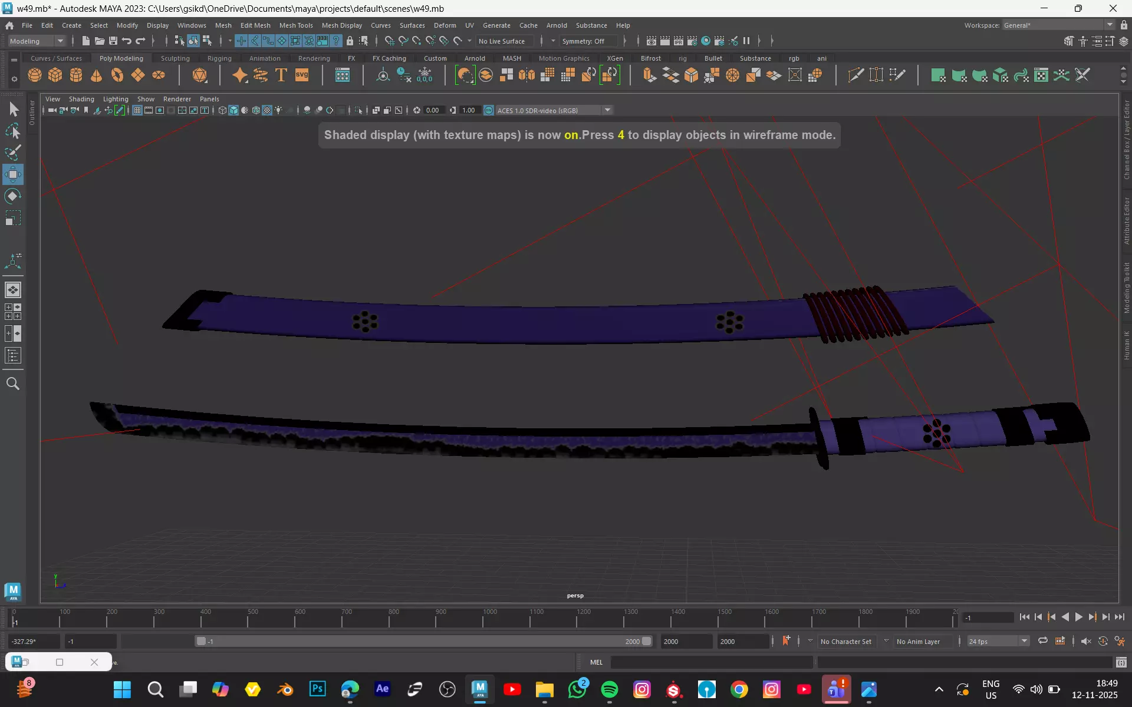This screenshot has width=1132, height=707.
Task: Switch to the Rigging shelf tab
Action: (x=219, y=58)
